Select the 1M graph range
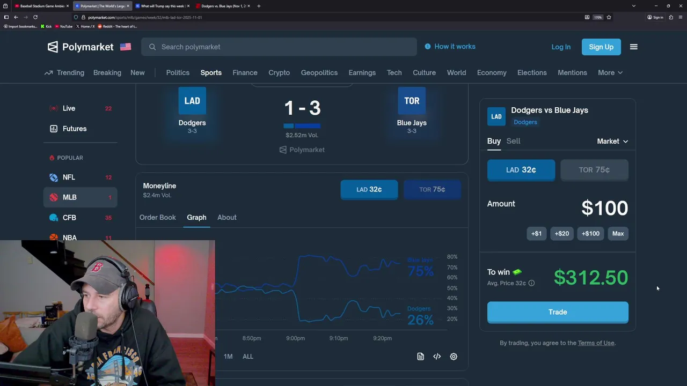This screenshot has width=687, height=386. (228, 357)
